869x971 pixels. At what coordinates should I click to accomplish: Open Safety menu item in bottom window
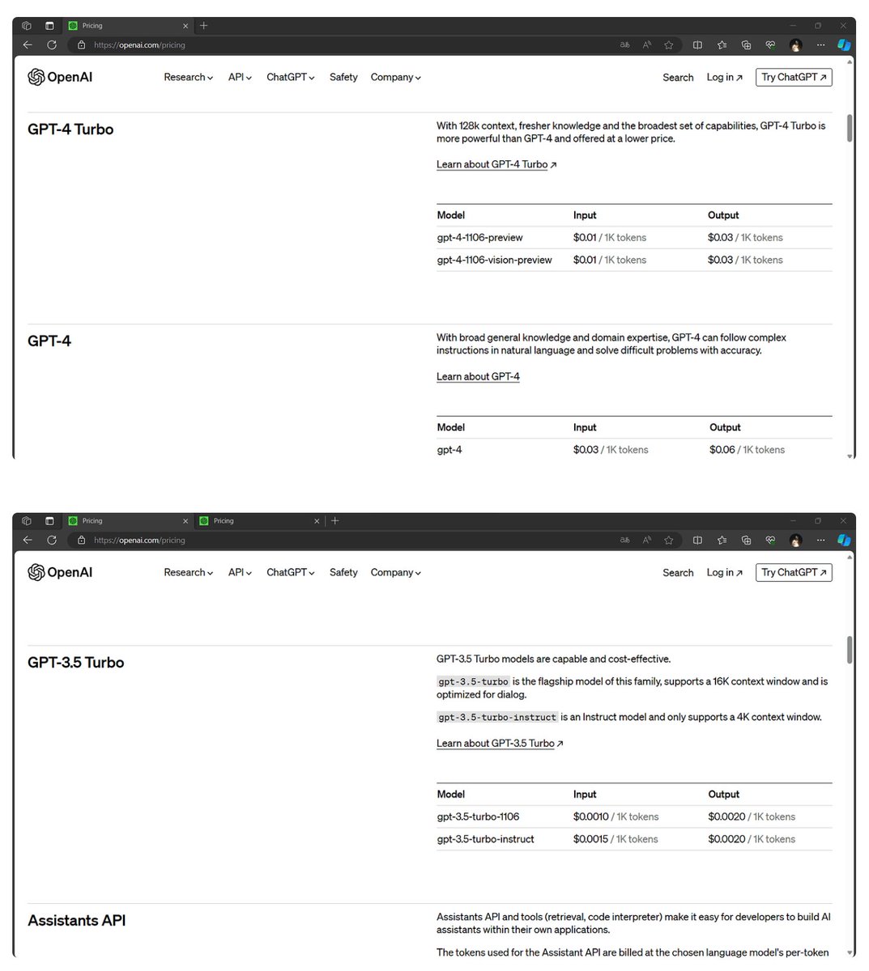point(343,573)
